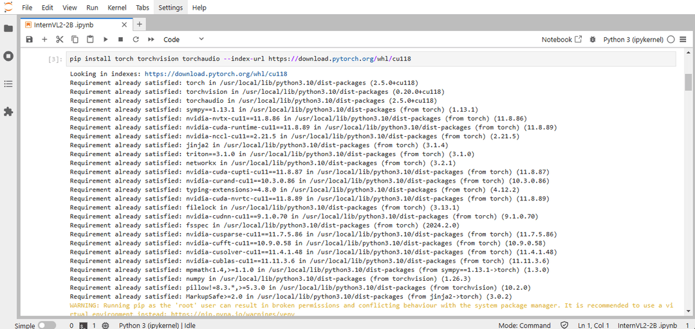
Task: Close the InternVL2-2B .ipynb tab
Action: 125,25
